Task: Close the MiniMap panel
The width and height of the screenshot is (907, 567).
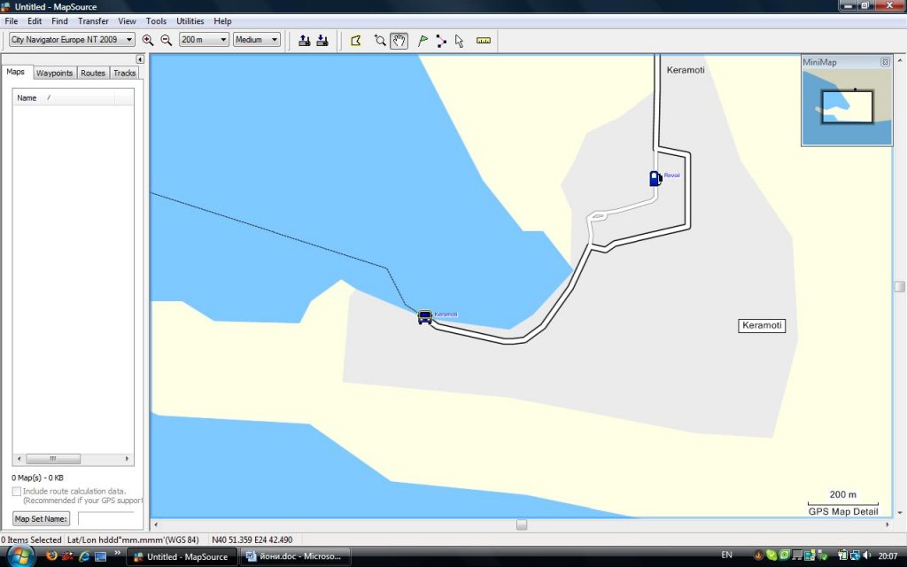Action: 885,62
